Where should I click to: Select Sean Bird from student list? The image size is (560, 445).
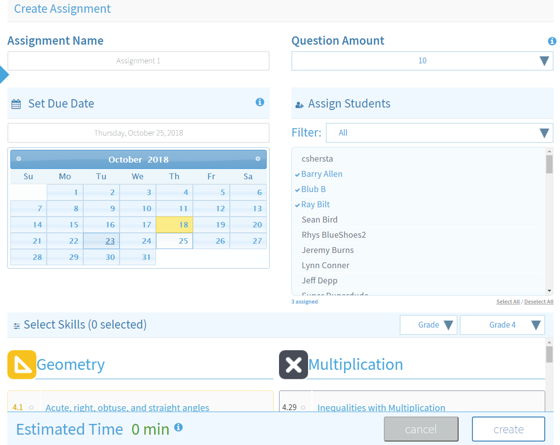point(319,220)
